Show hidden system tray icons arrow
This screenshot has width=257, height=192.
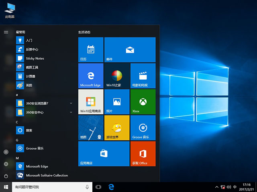[217, 187]
